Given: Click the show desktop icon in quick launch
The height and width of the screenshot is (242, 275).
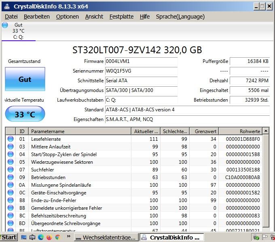Looking at the screenshot, I should tap(24, 237).
